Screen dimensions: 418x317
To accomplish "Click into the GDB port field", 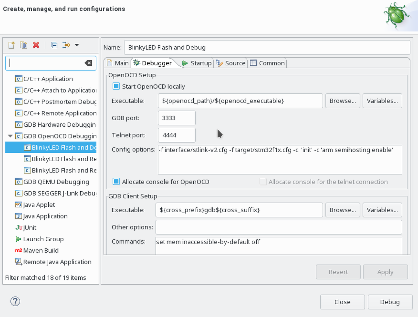I will (x=176, y=118).
